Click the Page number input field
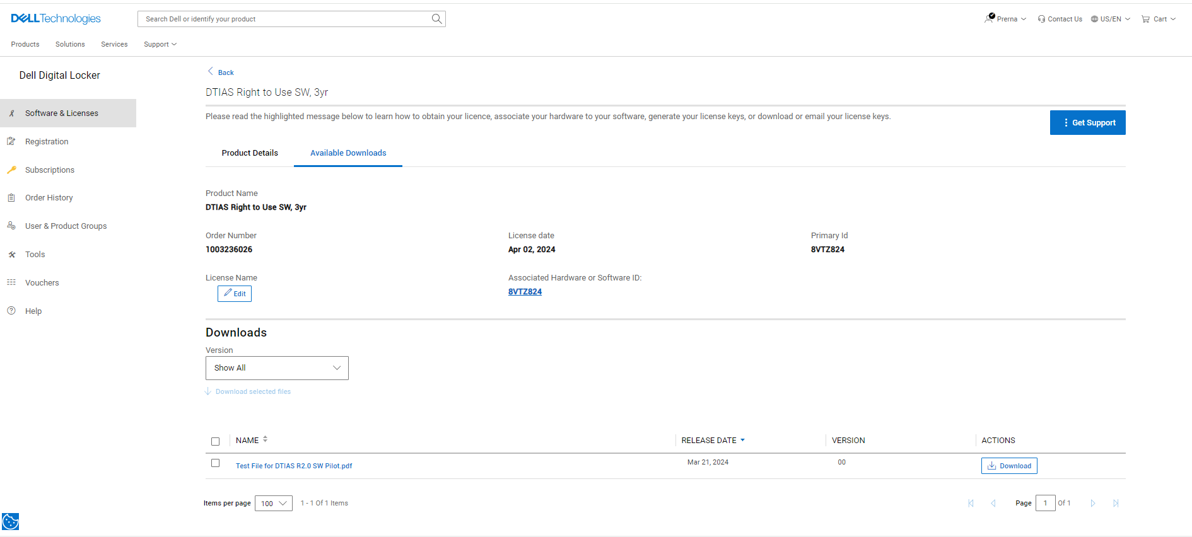The width and height of the screenshot is (1192, 537). (x=1045, y=503)
